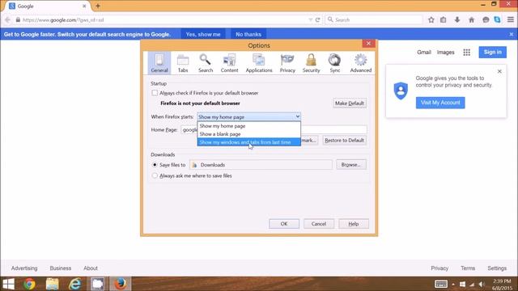Click the Skype toolbar icon
Image resolution: width=518 pixels, height=291 pixels.
point(497,19)
